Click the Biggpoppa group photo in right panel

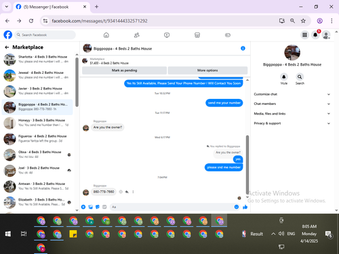pos(292,53)
